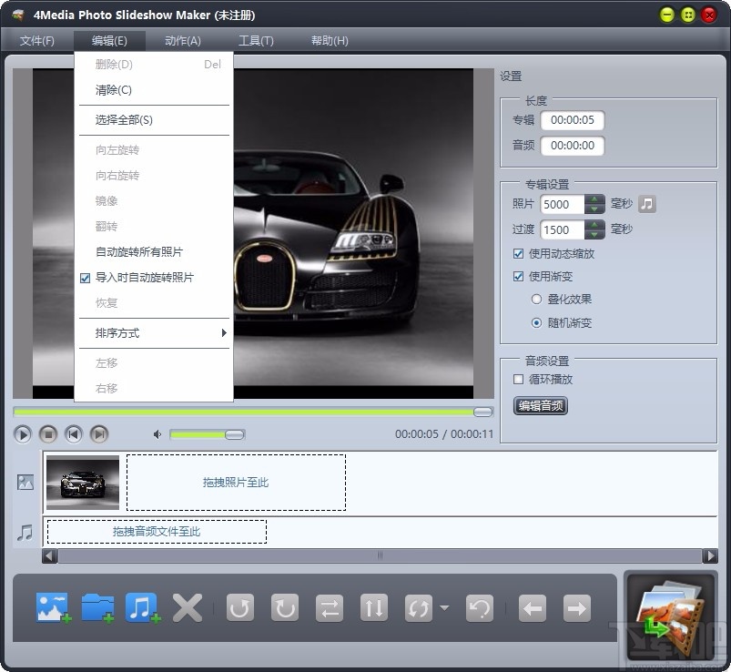Enable the 循环播放 checkbox
This screenshot has height=672, width=731.
519,381
